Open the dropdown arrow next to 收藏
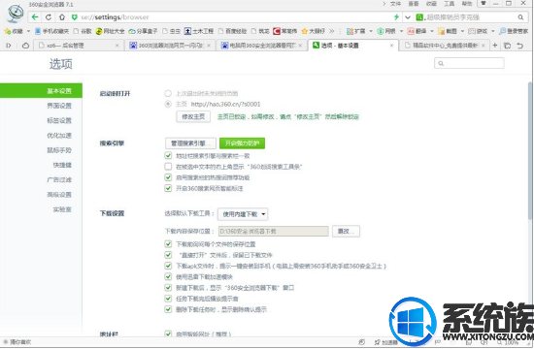534x349 pixels. [28, 31]
